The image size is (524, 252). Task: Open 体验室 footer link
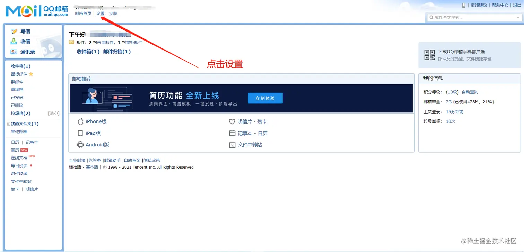tap(95, 160)
